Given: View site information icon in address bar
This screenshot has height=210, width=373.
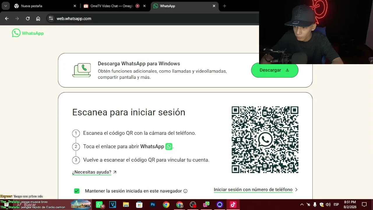Looking at the screenshot, I should pyautogui.click(x=51, y=18).
